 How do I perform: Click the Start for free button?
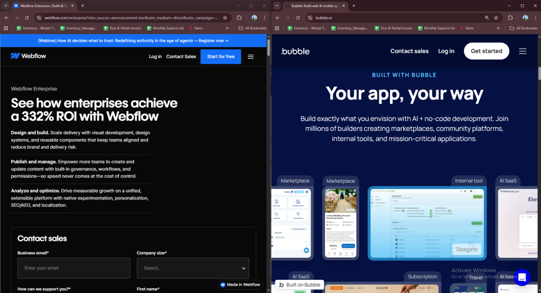coord(221,56)
